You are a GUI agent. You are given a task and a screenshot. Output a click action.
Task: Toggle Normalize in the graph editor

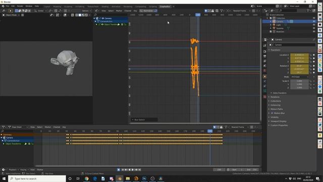click(147, 11)
